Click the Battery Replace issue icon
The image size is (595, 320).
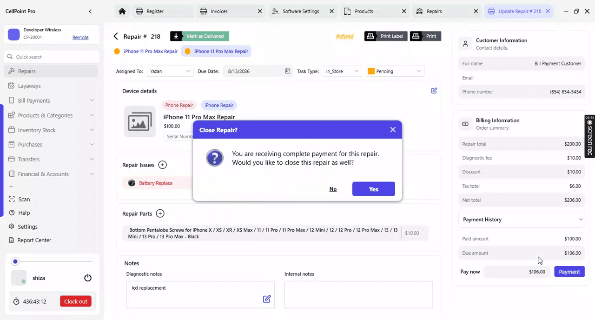(132, 183)
